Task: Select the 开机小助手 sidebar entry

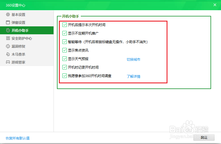Action: point(27,30)
